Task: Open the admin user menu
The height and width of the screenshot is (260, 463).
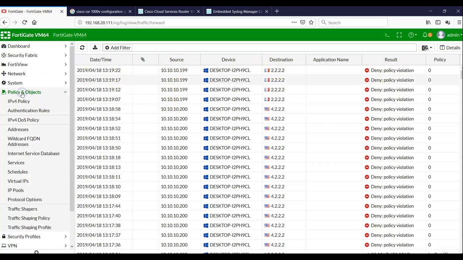Action: [x=450, y=35]
